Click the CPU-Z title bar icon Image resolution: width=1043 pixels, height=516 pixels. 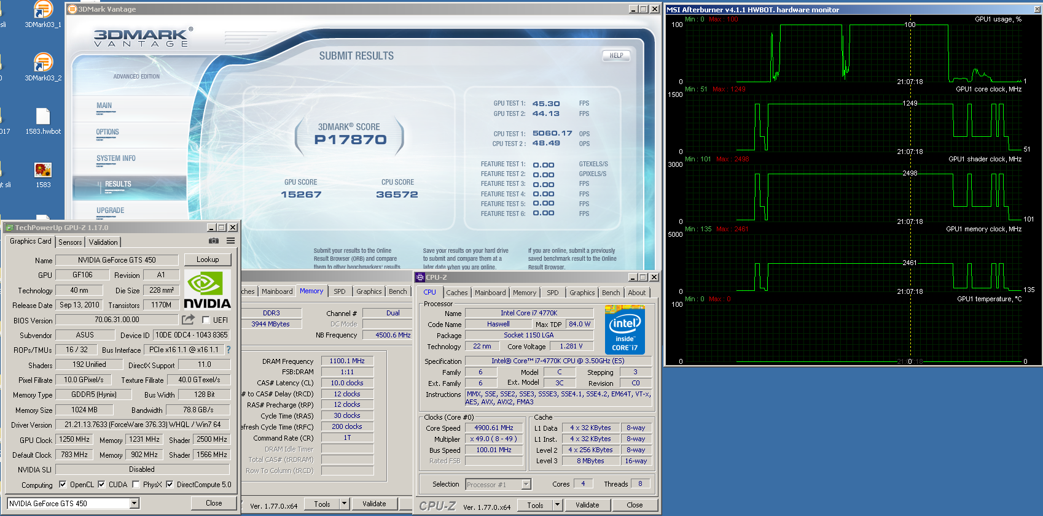(420, 277)
